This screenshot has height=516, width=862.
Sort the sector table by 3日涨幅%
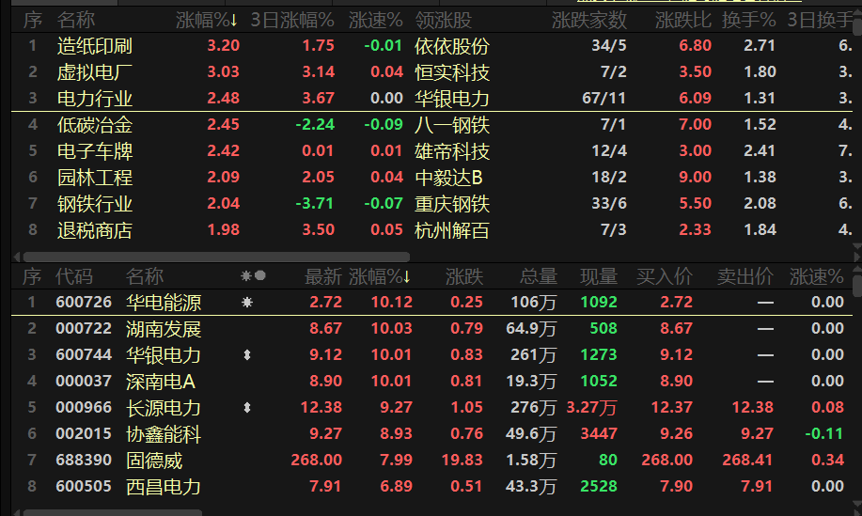292,21
